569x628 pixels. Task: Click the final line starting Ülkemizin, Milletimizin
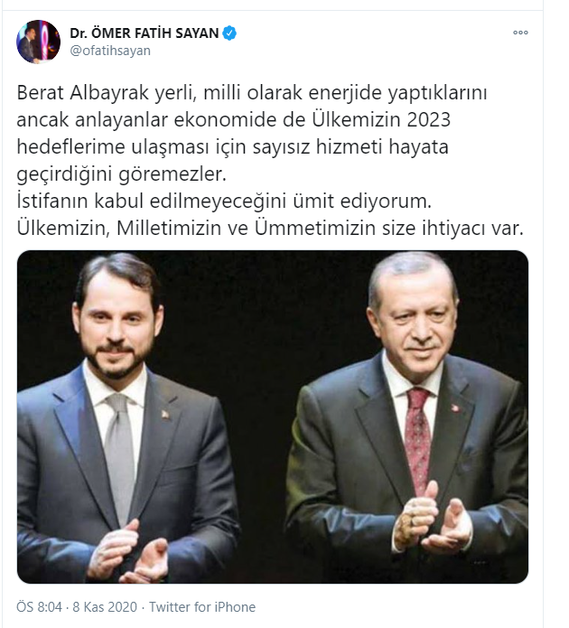point(270,229)
